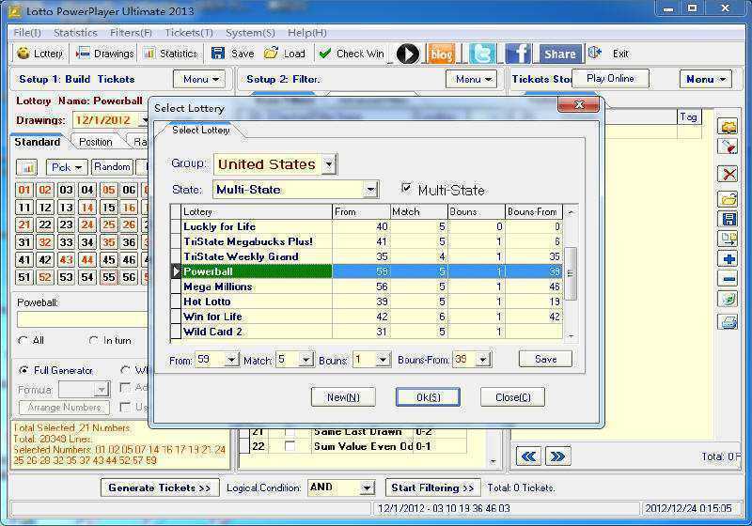752x526 pixels.
Task: Click the blue plus add icon
Action: click(729, 259)
